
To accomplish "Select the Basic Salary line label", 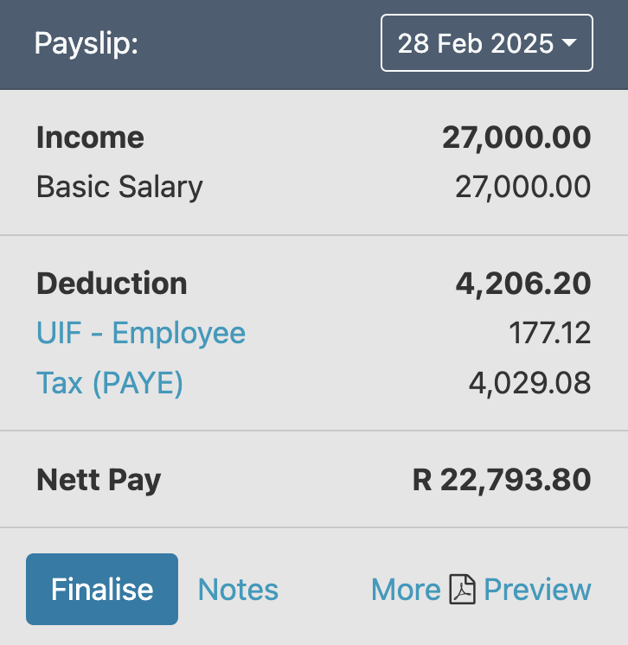I will pyautogui.click(x=119, y=187).
